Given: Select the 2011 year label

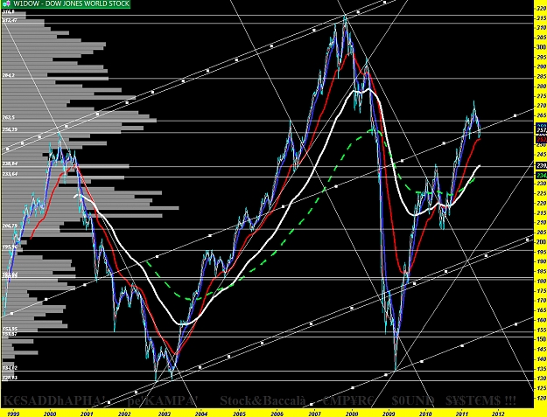Looking at the screenshot, I should coord(462,414).
